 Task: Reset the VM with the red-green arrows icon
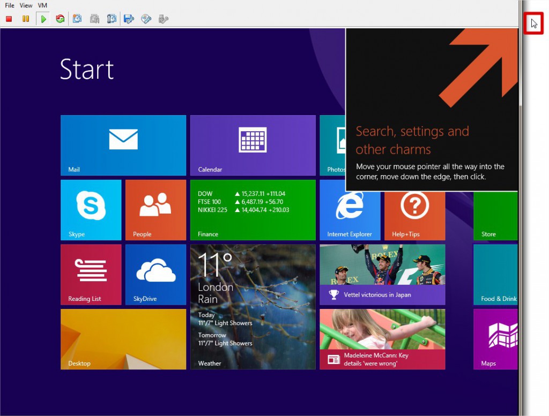click(60, 19)
